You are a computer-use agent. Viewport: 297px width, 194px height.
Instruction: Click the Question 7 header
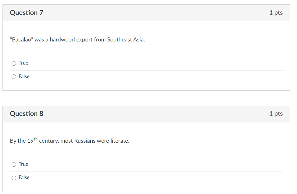pos(27,12)
